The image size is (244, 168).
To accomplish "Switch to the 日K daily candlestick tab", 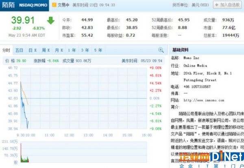I will tap(33, 50).
